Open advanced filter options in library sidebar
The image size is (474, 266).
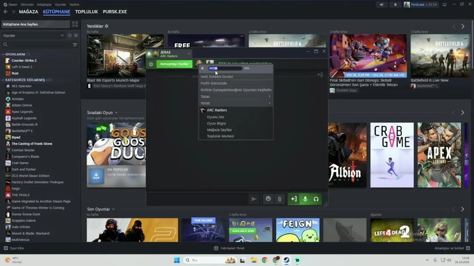[x=75, y=45]
